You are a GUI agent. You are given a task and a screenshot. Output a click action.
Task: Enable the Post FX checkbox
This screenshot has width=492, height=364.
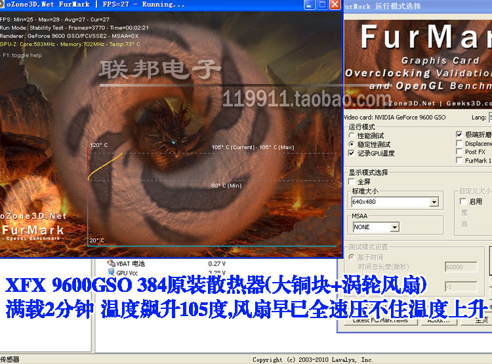459,152
